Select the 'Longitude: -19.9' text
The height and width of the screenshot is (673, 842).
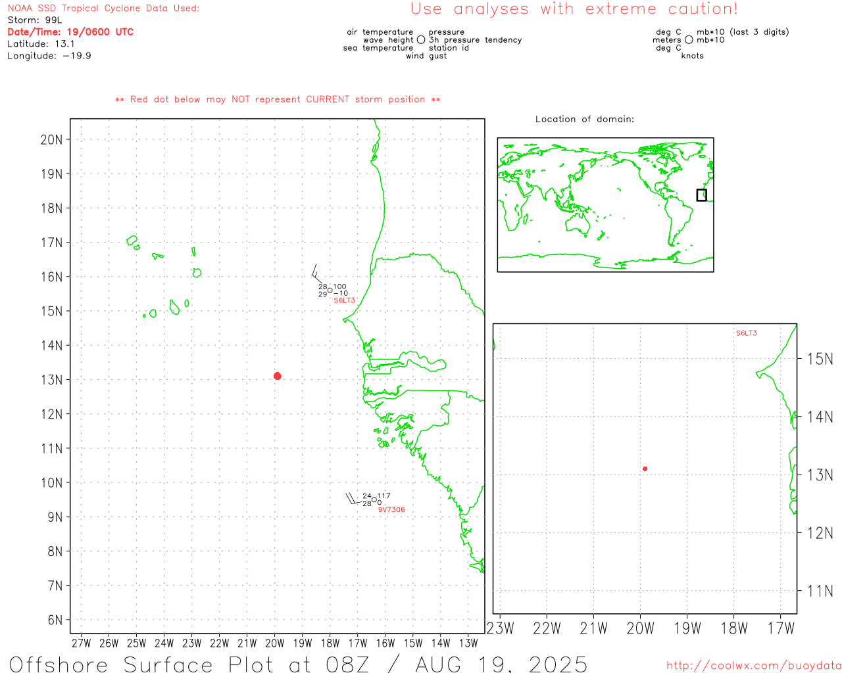[x=49, y=56]
